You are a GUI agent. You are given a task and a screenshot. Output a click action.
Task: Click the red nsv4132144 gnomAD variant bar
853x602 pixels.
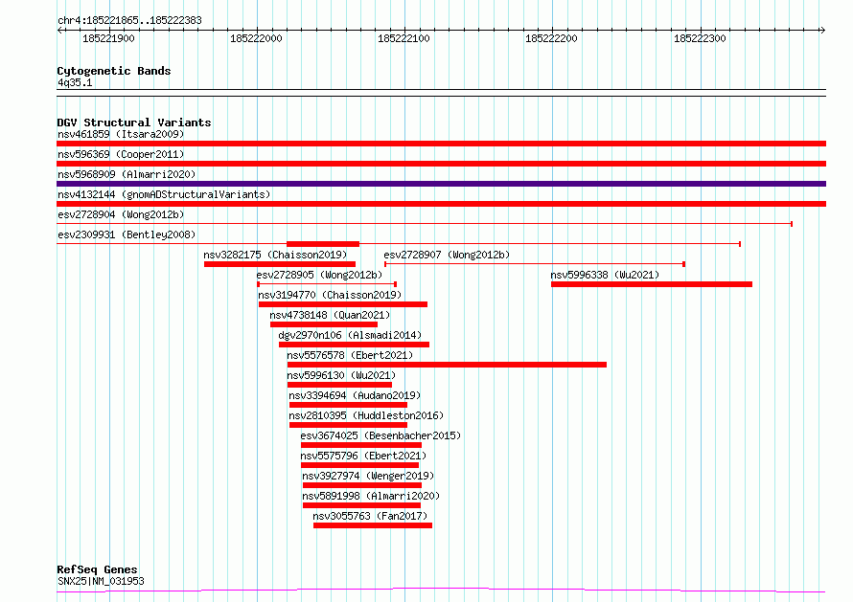441,204
